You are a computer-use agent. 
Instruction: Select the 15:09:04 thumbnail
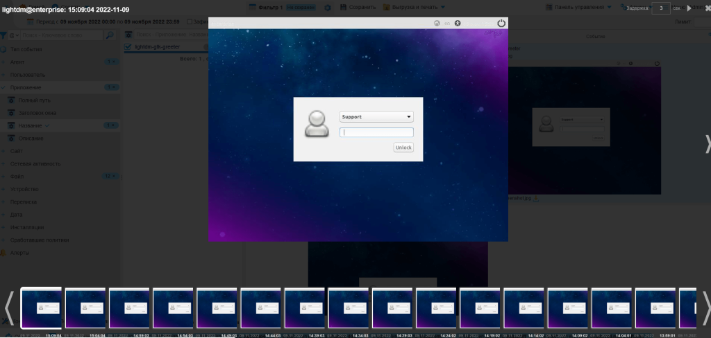(41, 308)
